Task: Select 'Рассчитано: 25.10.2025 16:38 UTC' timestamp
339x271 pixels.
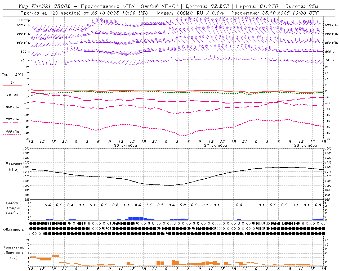Action: (275, 13)
